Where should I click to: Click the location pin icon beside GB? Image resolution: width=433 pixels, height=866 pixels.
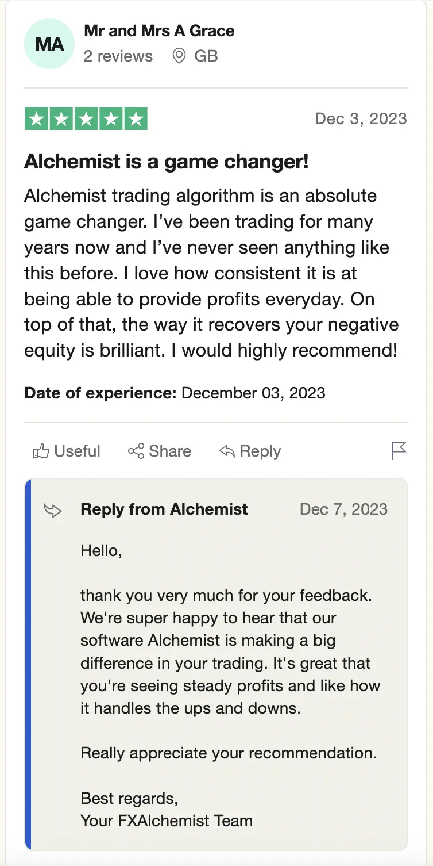pyautogui.click(x=179, y=56)
